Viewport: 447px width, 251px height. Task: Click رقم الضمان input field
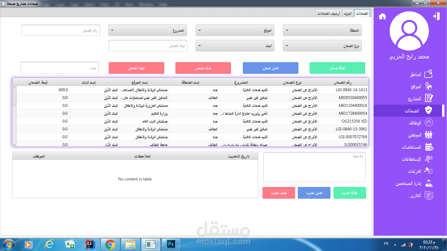pyautogui.click(x=61, y=30)
